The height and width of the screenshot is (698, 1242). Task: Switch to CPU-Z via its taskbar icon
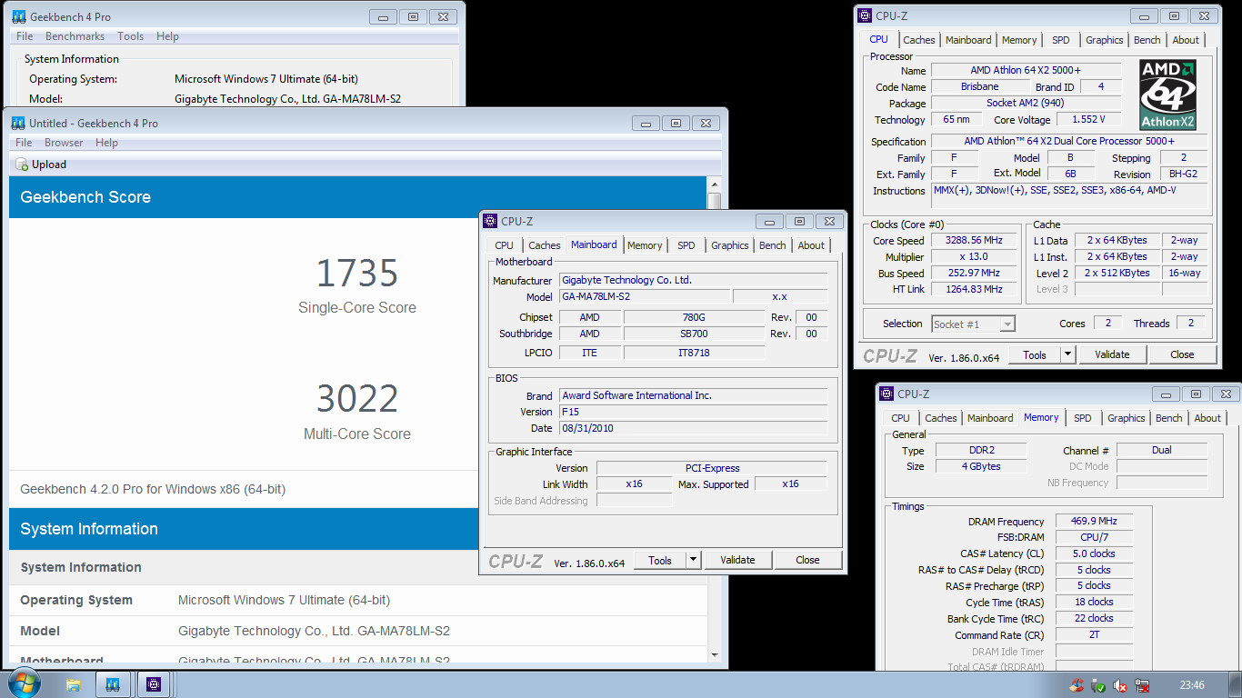[x=154, y=684]
